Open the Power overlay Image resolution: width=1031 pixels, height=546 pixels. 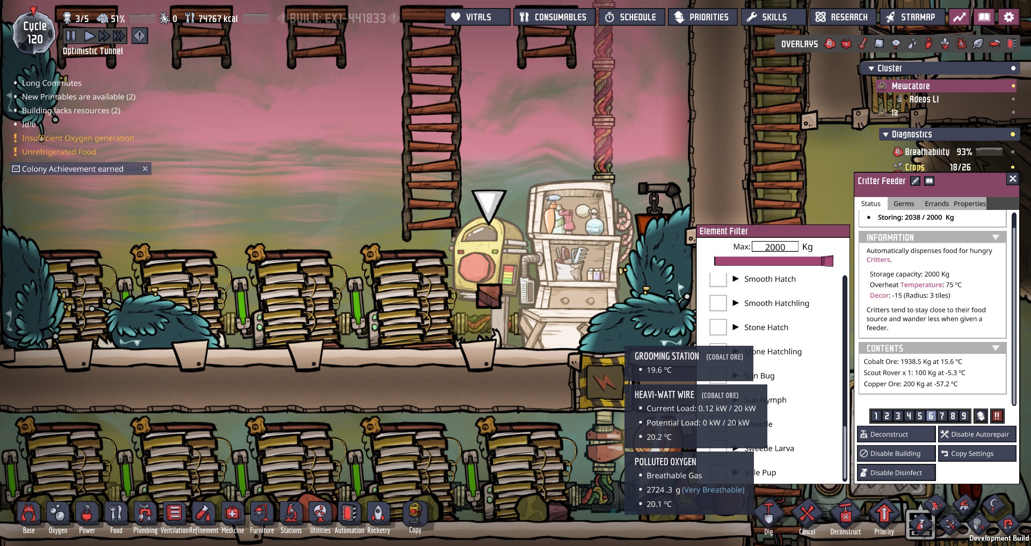click(x=846, y=44)
